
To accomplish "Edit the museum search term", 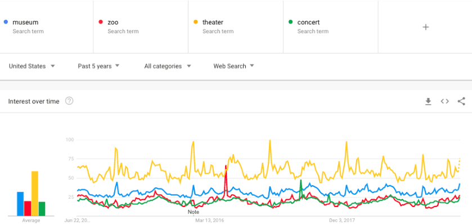I will click(46, 27).
